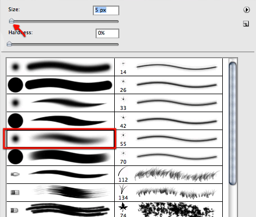Choose the 74 maple leaf brush
Image resolution: width=256 pixels, height=217 pixels.
(x=168, y=209)
